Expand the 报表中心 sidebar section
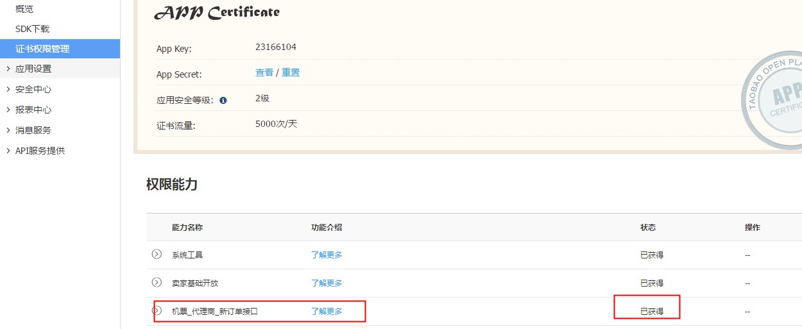The width and height of the screenshot is (802, 329). coord(33,110)
